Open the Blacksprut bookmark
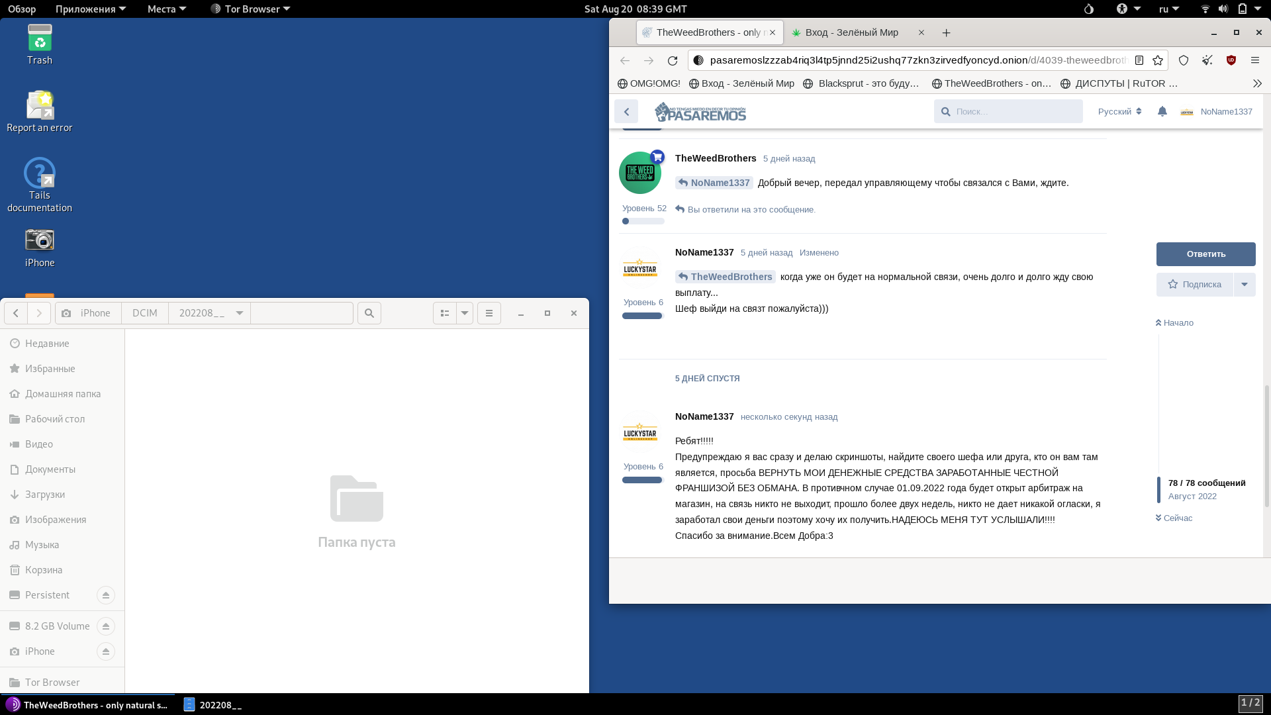This screenshot has height=715, width=1271. point(861,83)
